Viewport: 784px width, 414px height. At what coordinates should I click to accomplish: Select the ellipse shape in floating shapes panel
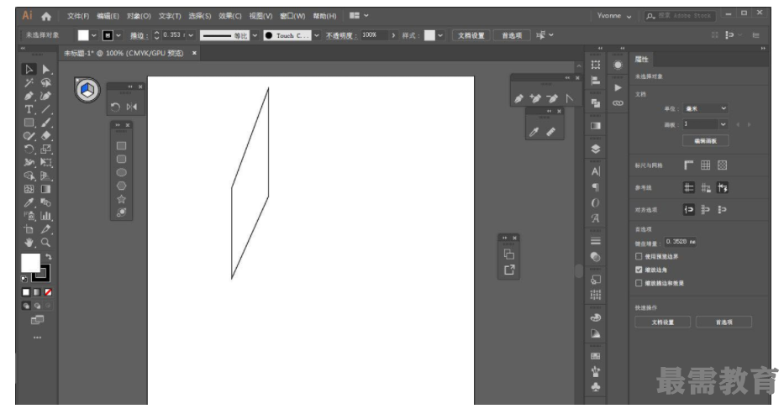tap(122, 173)
